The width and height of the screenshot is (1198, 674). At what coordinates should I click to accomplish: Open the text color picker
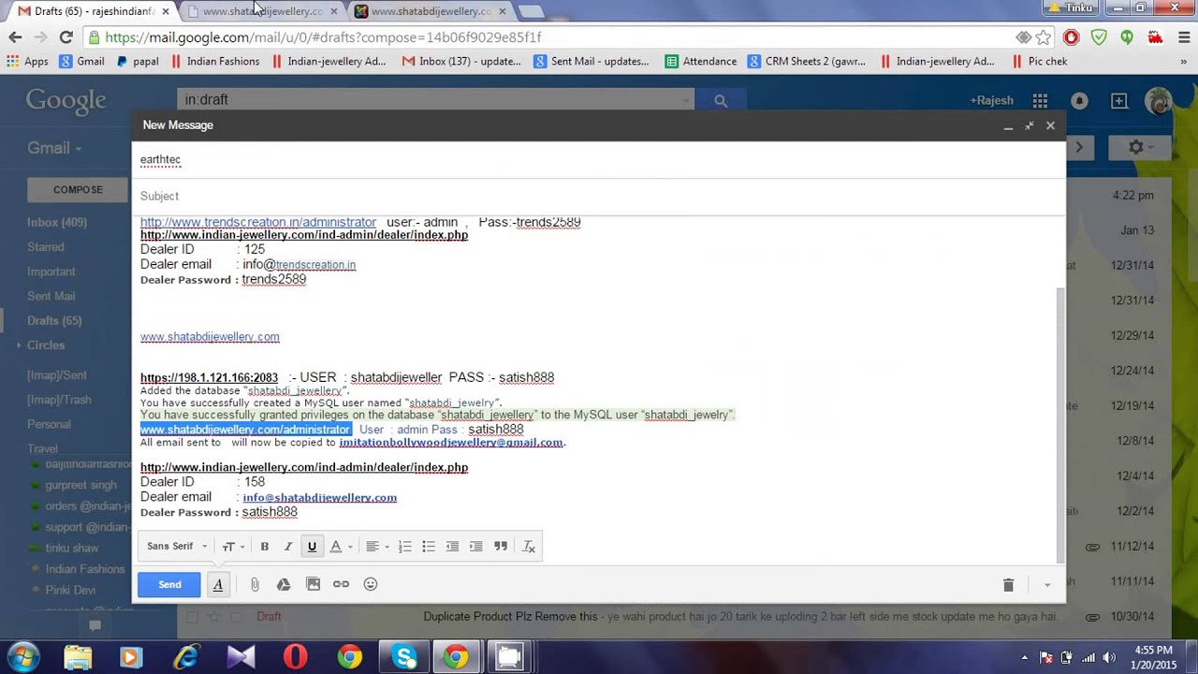341,547
